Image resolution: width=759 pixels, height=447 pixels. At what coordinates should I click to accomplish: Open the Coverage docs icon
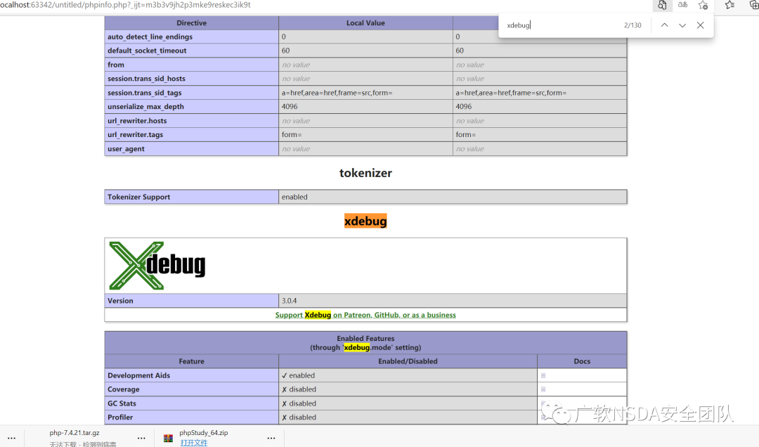[x=543, y=389]
